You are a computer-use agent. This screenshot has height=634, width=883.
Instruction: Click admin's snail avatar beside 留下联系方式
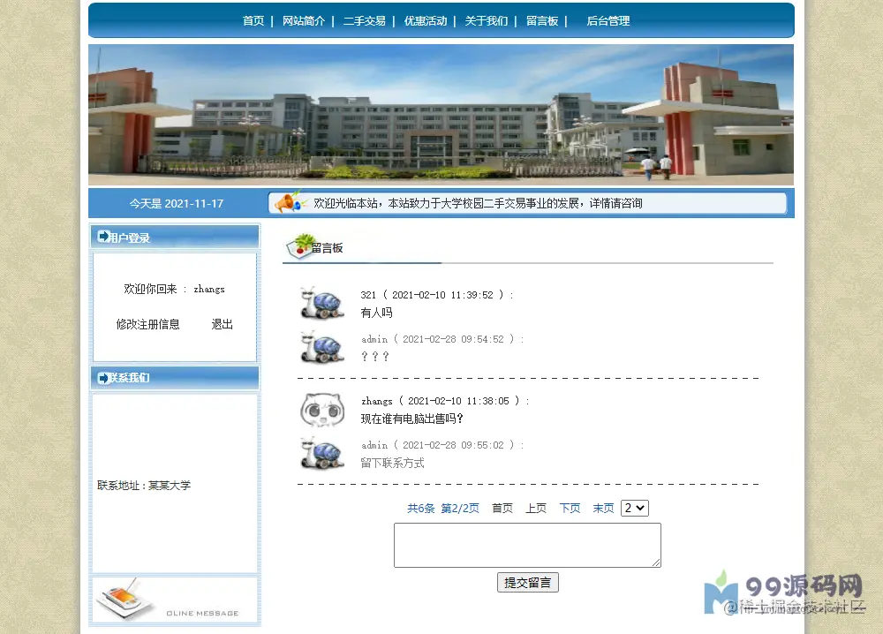322,453
